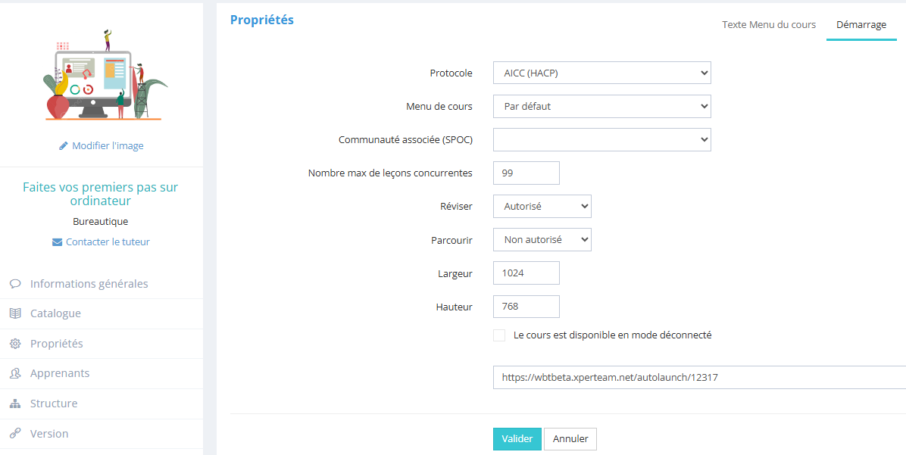Click the Catalogue book icon
Image resolution: width=906 pixels, height=455 pixels.
coord(15,313)
